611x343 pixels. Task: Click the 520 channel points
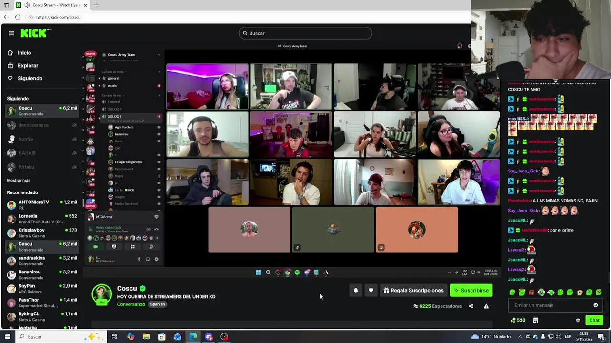(x=518, y=320)
